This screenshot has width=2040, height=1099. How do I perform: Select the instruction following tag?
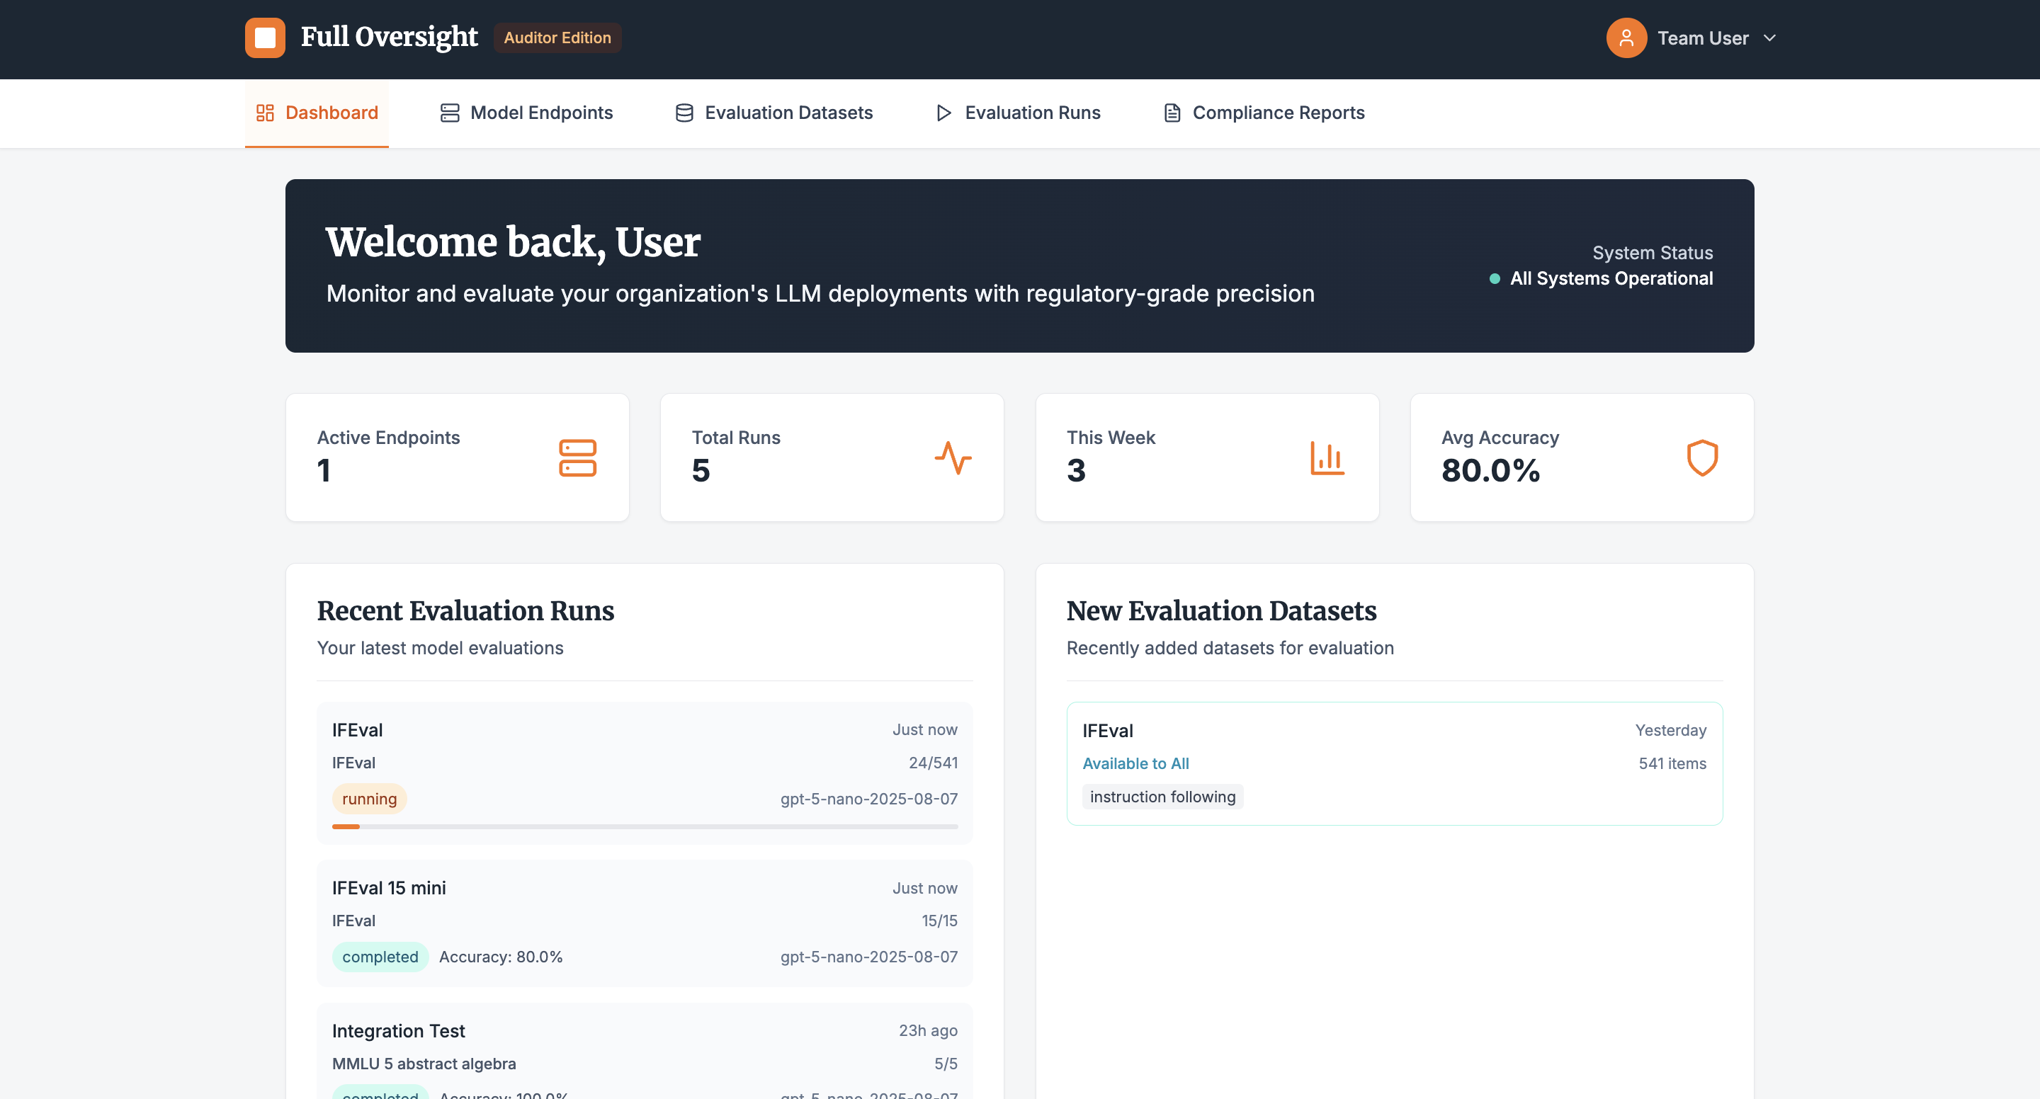pos(1162,797)
